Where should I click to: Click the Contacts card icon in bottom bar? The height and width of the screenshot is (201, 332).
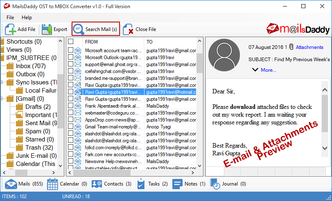coord(97,184)
